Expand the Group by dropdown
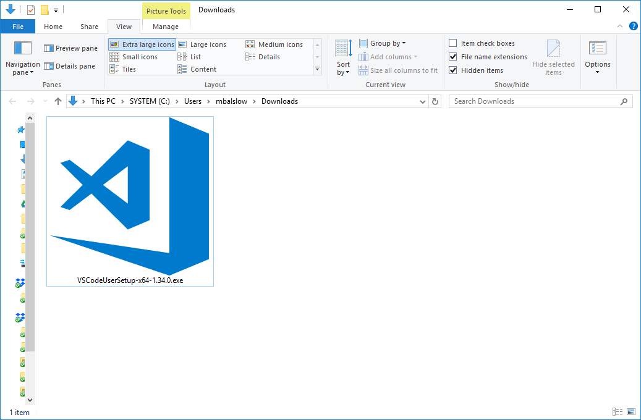This screenshot has height=420, width=641. click(383, 43)
